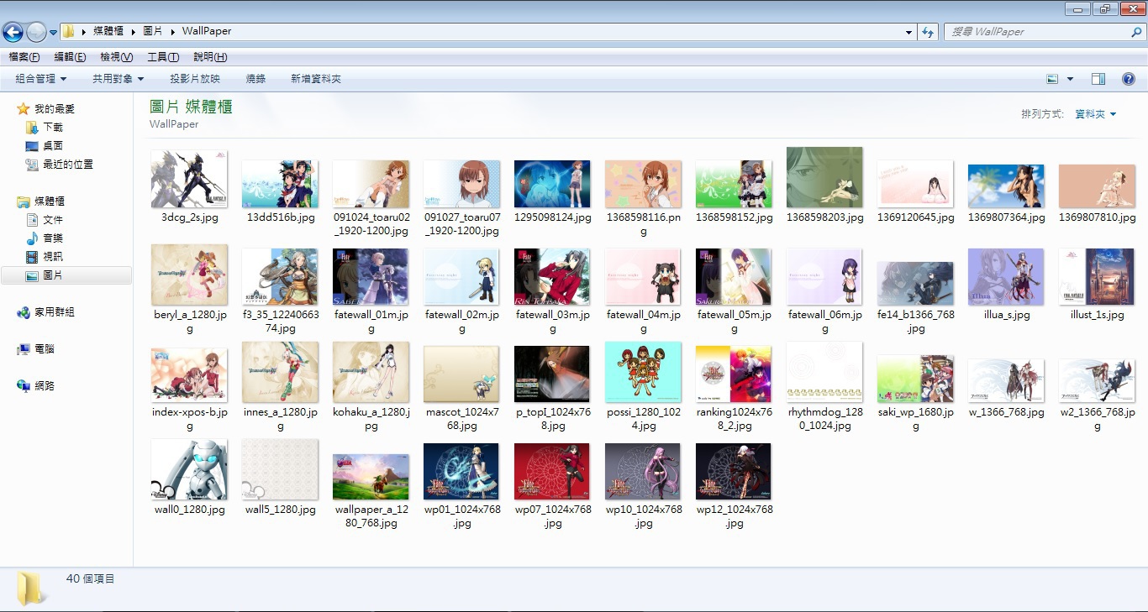Select the fe14_b1366_768.jpg thumbnail
Viewport: 1148px width, 612px height.
[915, 283]
